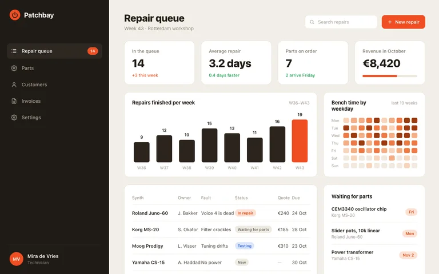The height and width of the screenshot is (274, 439).
Task: Click the Waiting for parts status on Korg MS-20
Action: tap(253, 229)
